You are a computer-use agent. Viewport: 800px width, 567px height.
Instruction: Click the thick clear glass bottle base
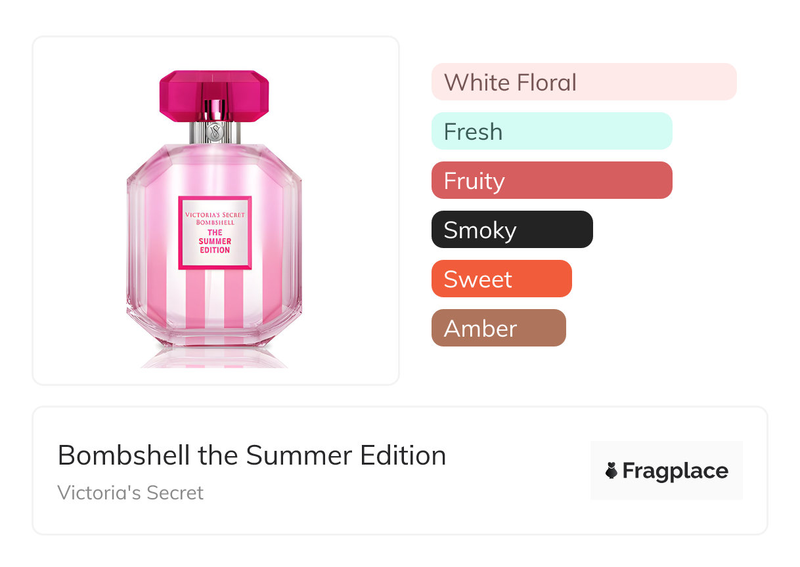(x=215, y=337)
